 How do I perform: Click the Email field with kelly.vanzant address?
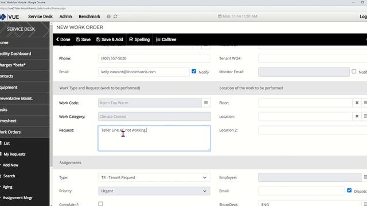pyautogui.click(x=144, y=72)
